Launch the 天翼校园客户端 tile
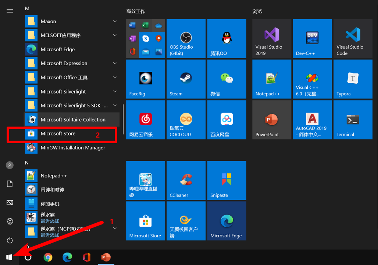This screenshot has width=378, height=265. pyautogui.click(x=186, y=221)
